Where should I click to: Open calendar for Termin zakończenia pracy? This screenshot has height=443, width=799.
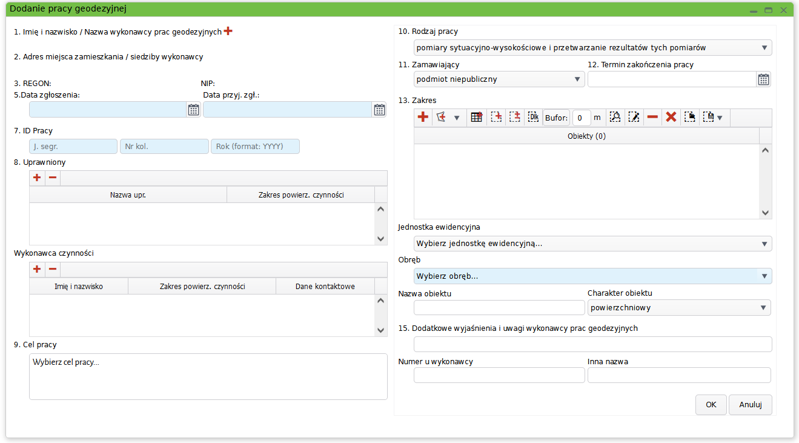[763, 79]
